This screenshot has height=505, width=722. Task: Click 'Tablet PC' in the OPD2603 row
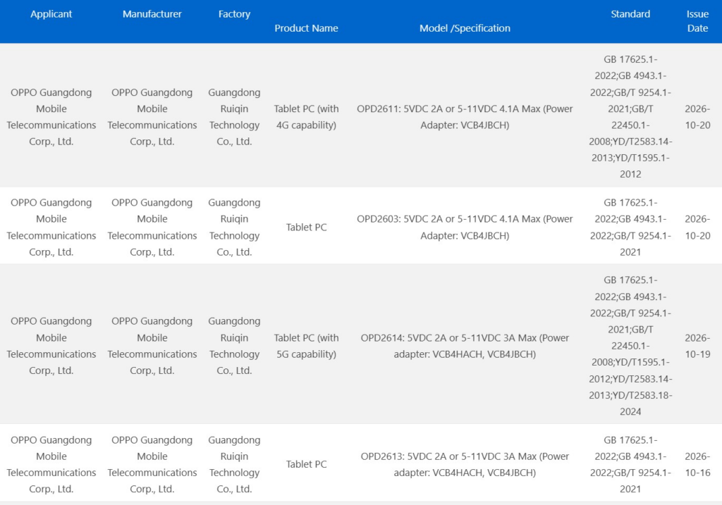[306, 227]
